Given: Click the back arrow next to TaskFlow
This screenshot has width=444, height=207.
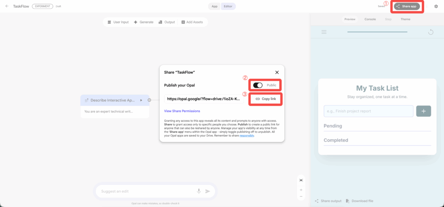Looking at the screenshot, I should 7,6.
